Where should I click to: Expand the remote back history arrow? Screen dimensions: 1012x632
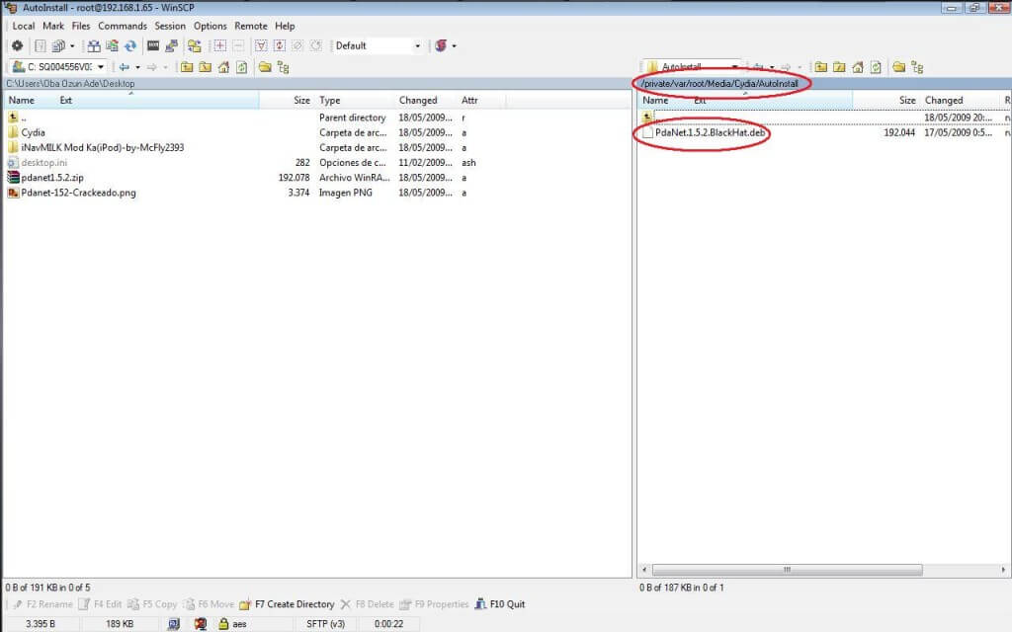pos(772,67)
